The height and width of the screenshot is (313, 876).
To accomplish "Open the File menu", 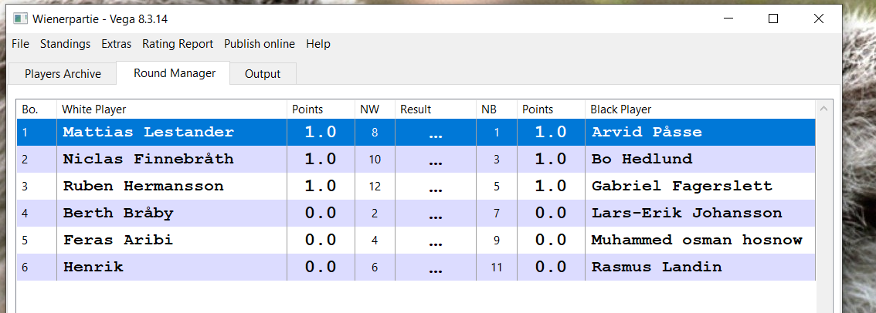I will point(21,44).
